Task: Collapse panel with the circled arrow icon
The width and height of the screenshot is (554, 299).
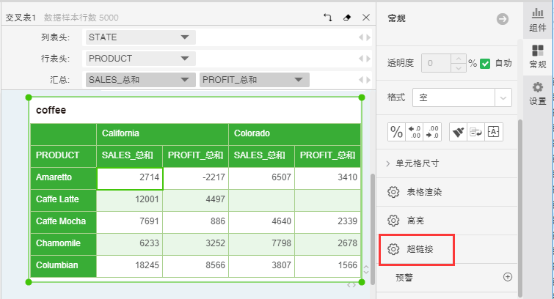Action: pos(503,19)
